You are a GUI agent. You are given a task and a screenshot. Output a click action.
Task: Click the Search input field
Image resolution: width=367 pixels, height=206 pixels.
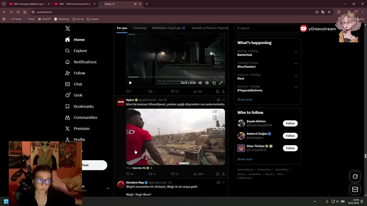(267, 28)
